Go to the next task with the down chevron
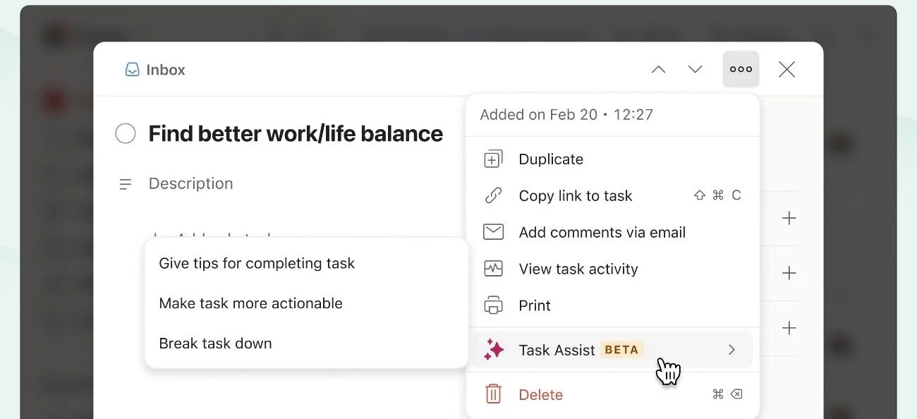The image size is (917, 419). (x=695, y=69)
